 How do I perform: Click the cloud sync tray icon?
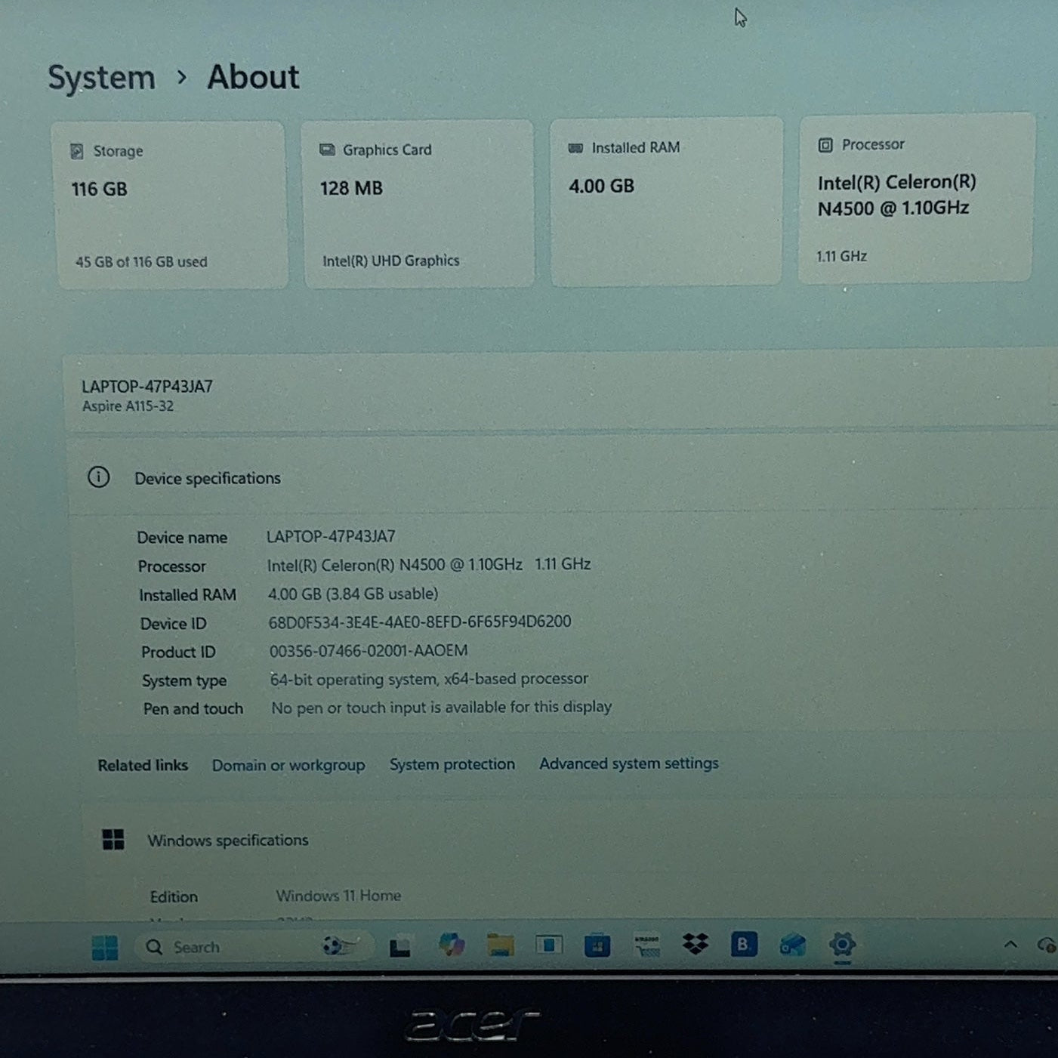coord(1047,944)
